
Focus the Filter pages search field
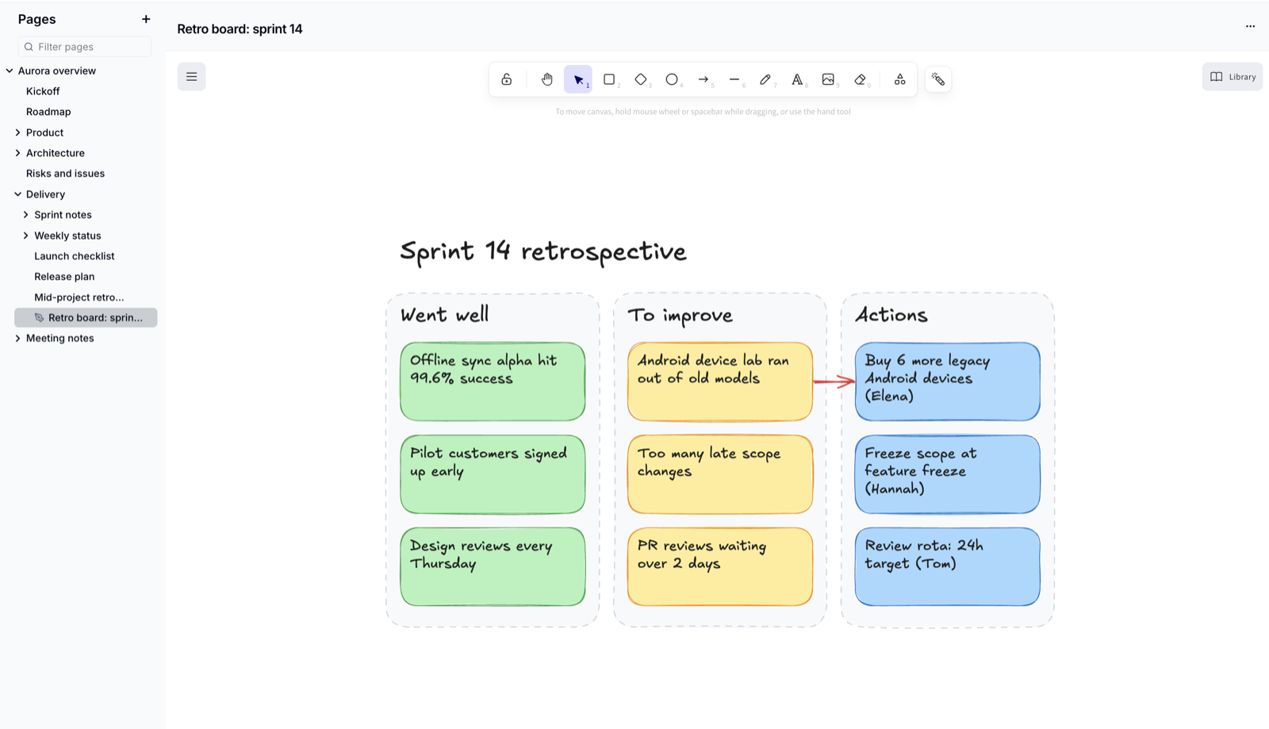coord(85,47)
